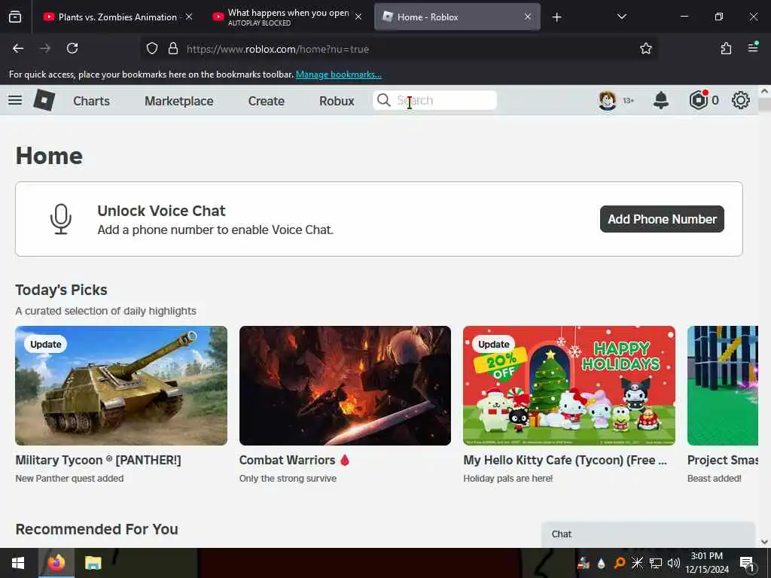771x578 pixels.
Task: Click the Today's Picks heading
Action: tap(62, 290)
